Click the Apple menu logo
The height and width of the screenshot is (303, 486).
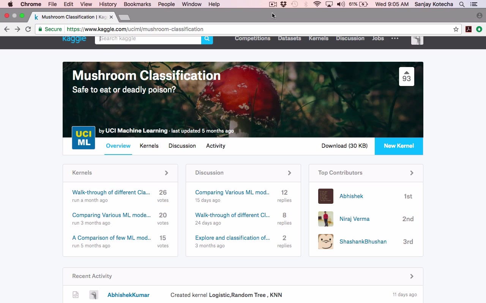point(10,4)
